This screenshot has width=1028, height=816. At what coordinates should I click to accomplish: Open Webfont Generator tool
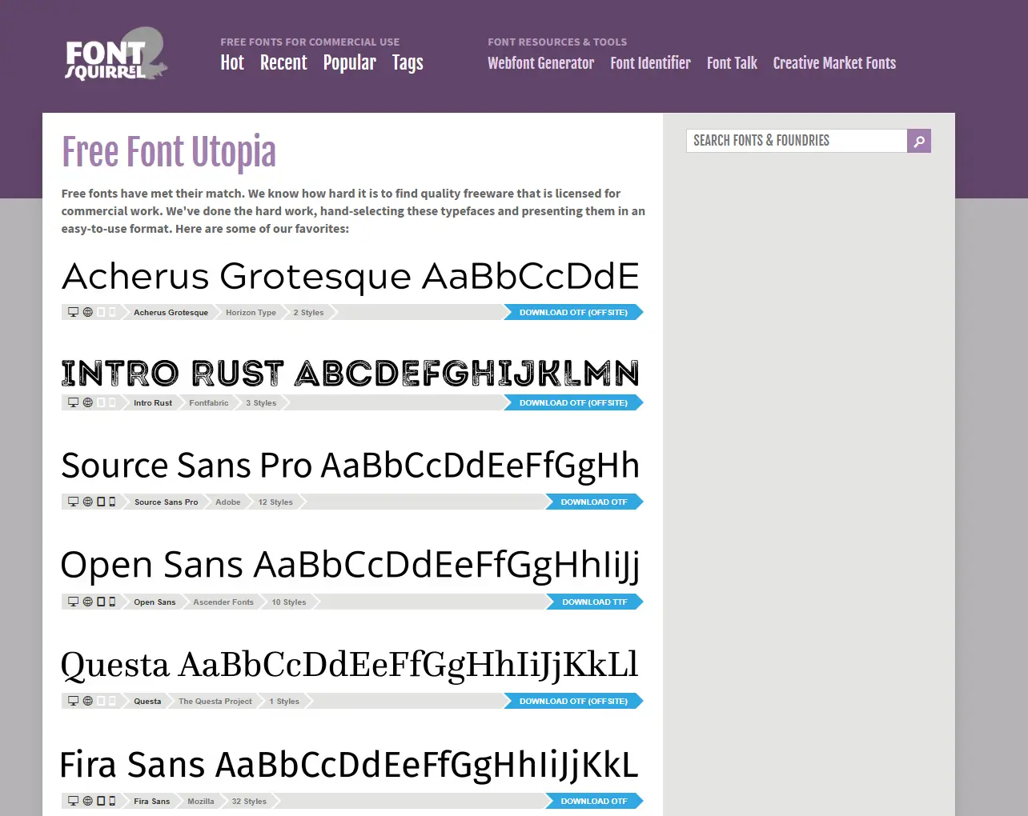[541, 62]
